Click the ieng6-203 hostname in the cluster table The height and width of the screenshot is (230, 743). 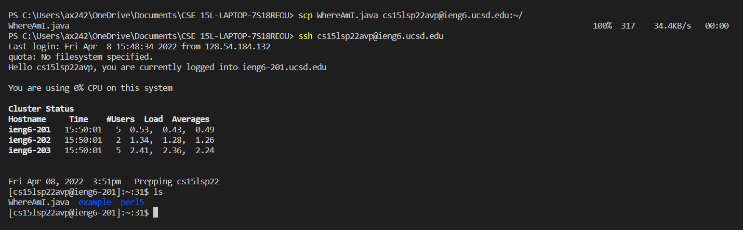pos(30,151)
